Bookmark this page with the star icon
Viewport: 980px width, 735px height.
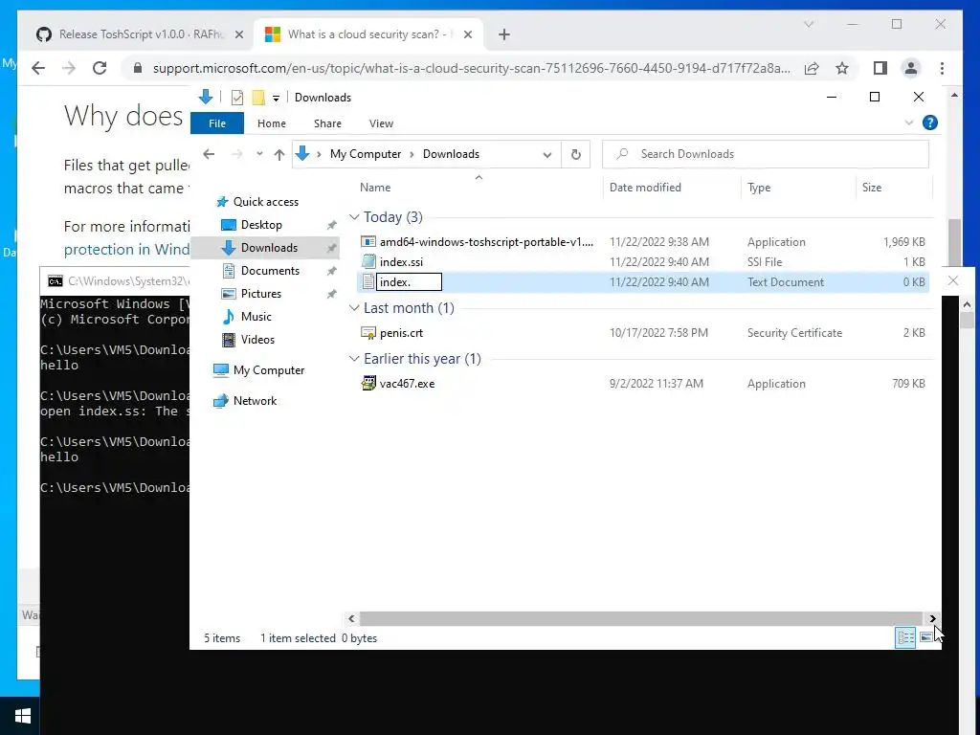(842, 68)
